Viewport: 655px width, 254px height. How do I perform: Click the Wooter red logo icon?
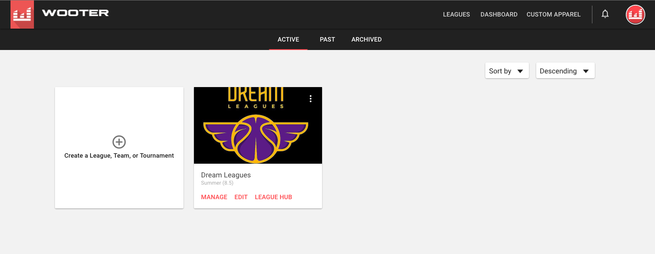point(22,15)
